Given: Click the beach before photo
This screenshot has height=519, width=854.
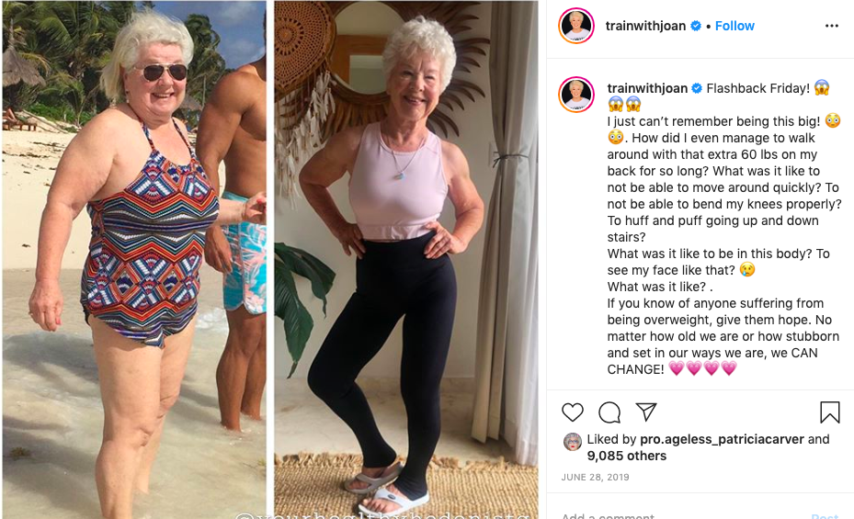Looking at the screenshot, I should [x=134, y=259].
